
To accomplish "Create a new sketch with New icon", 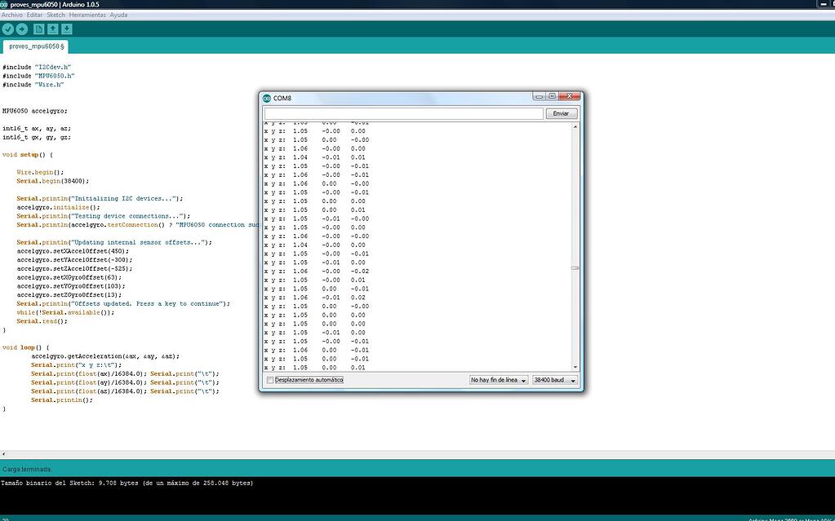I will (39, 29).
